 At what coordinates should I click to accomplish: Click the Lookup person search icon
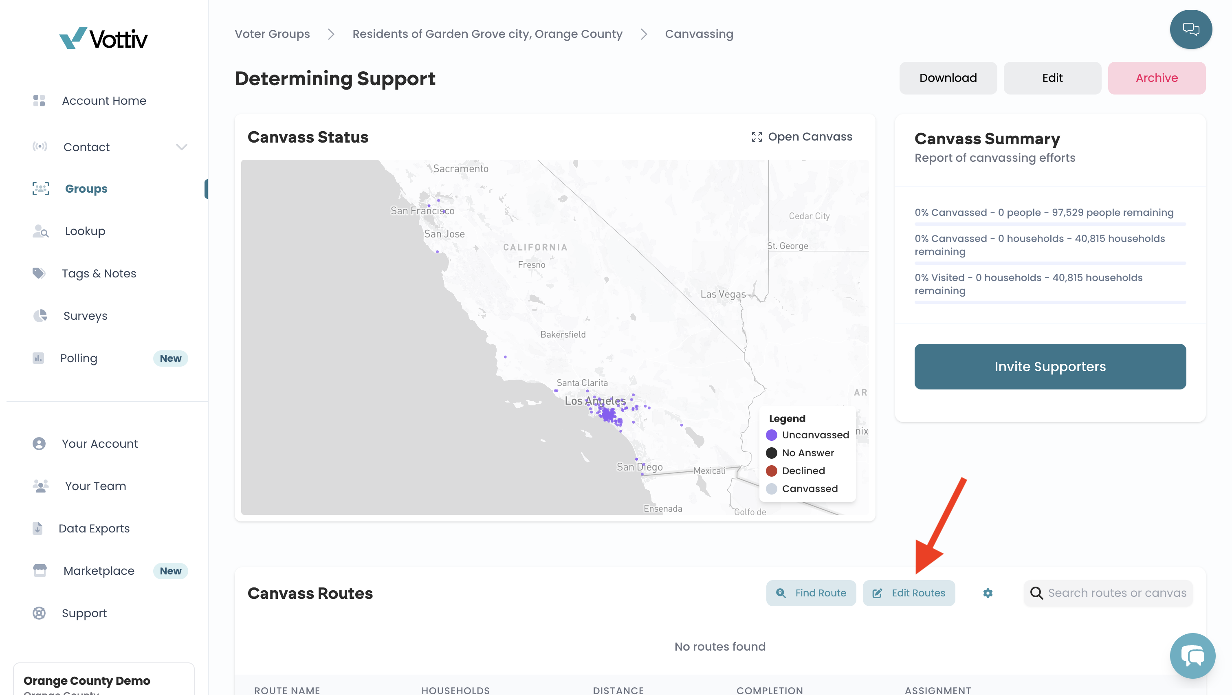pyautogui.click(x=41, y=231)
